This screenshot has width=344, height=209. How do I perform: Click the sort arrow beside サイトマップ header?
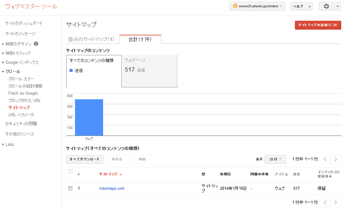(x=120, y=174)
